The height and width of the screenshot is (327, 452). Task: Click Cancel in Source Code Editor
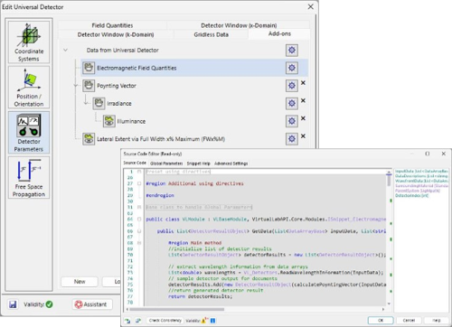[x=409, y=321]
